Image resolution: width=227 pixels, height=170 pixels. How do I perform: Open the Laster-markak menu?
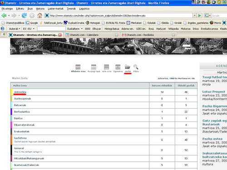point(56,9)
